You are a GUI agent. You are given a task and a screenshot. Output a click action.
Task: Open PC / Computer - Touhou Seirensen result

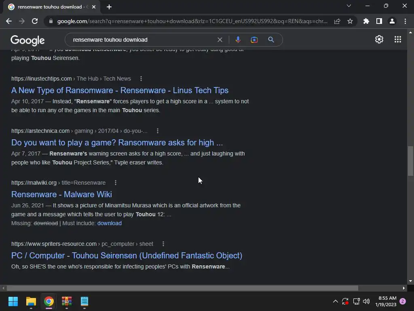pos(127,256)
